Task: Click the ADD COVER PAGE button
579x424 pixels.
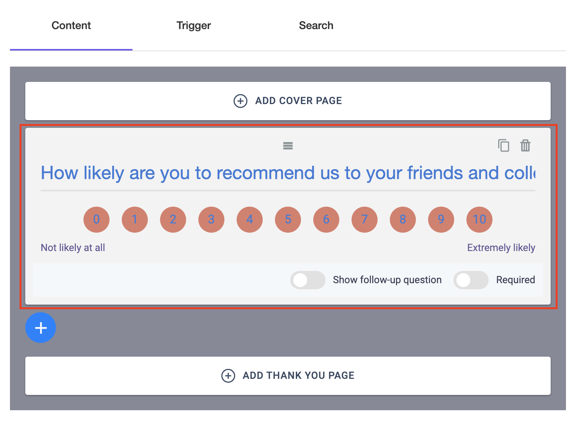Action: [x=288, y=101]
